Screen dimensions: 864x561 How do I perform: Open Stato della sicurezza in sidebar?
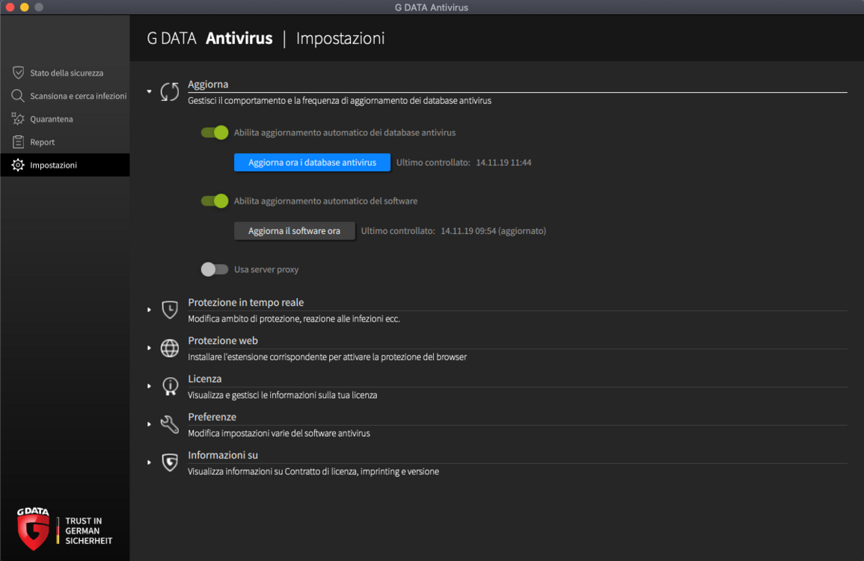point(65,73)
